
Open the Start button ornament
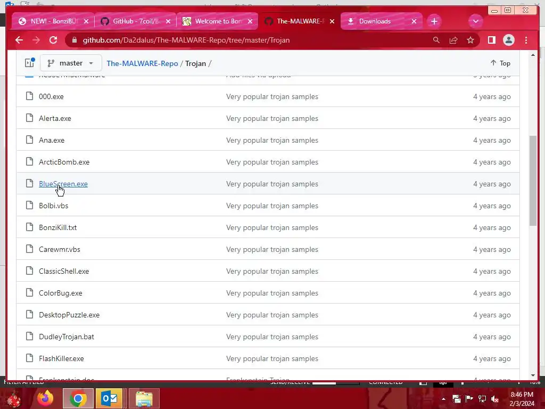point(13,399)
